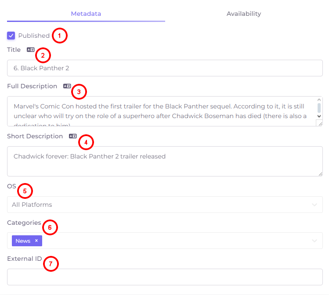
Task: Remove the News category tag
Action: coord(36,241)
